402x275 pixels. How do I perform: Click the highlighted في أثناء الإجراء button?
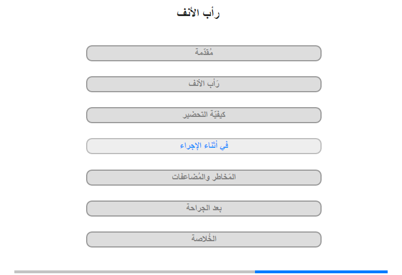tap(203, 146)
